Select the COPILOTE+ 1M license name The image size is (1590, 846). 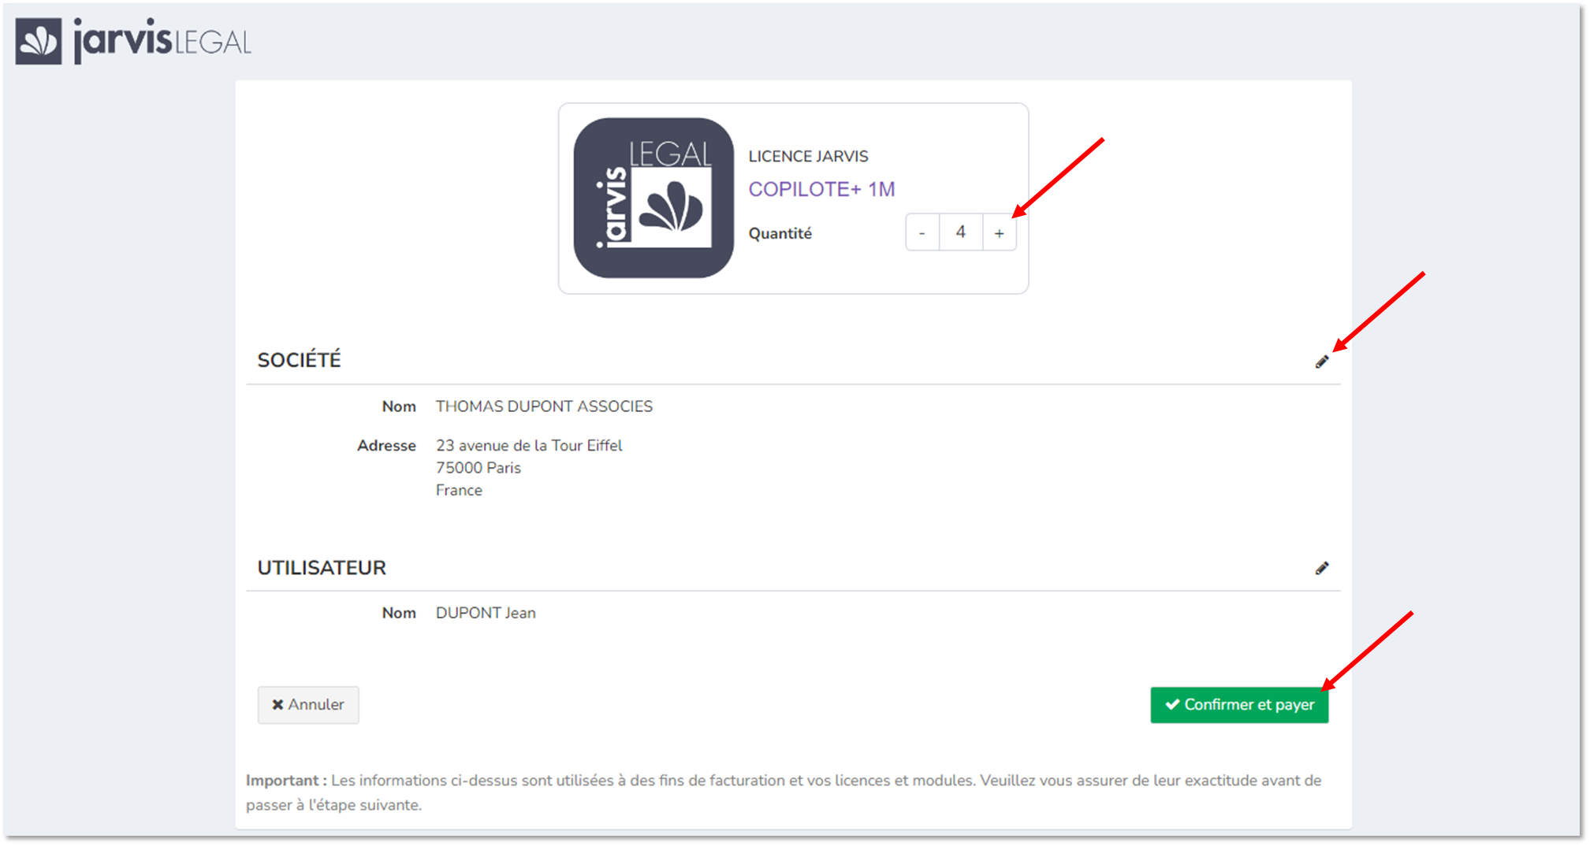[x=821, y=189]
